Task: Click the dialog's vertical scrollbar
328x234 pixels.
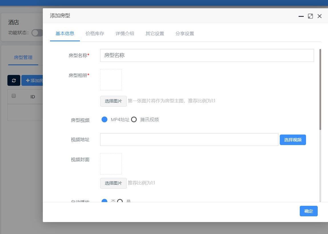Action: (320, 89)
